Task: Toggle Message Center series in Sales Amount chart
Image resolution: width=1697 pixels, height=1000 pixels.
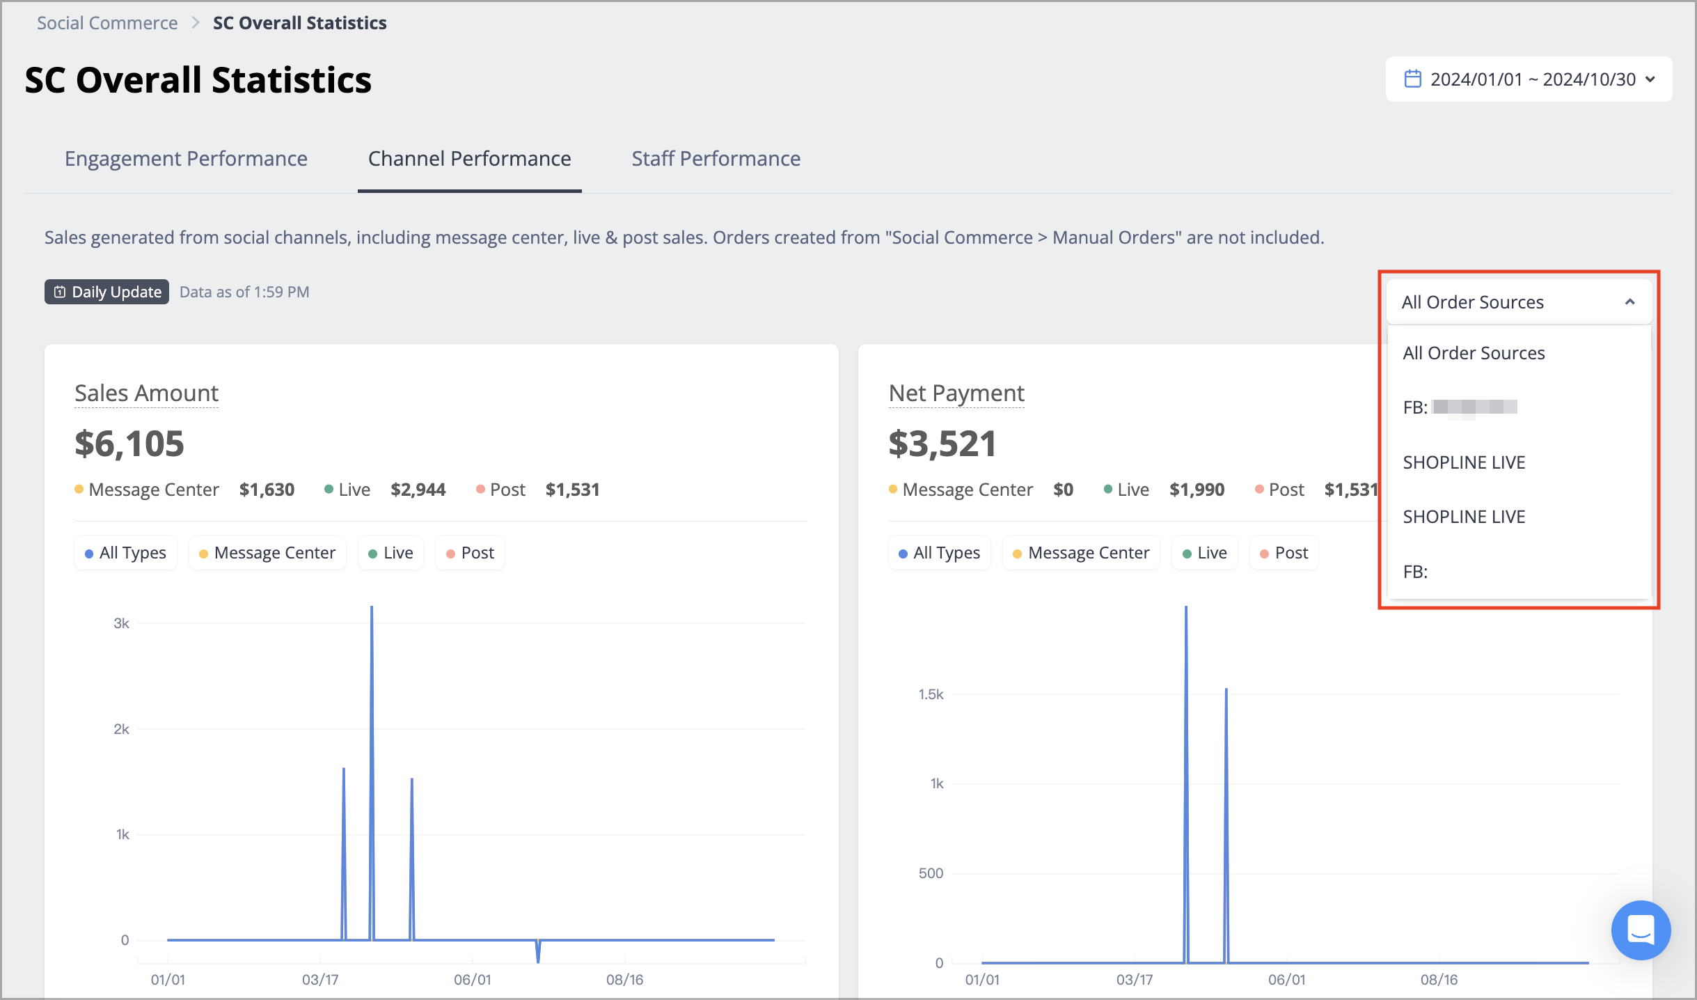Action: tap(267, 553)
